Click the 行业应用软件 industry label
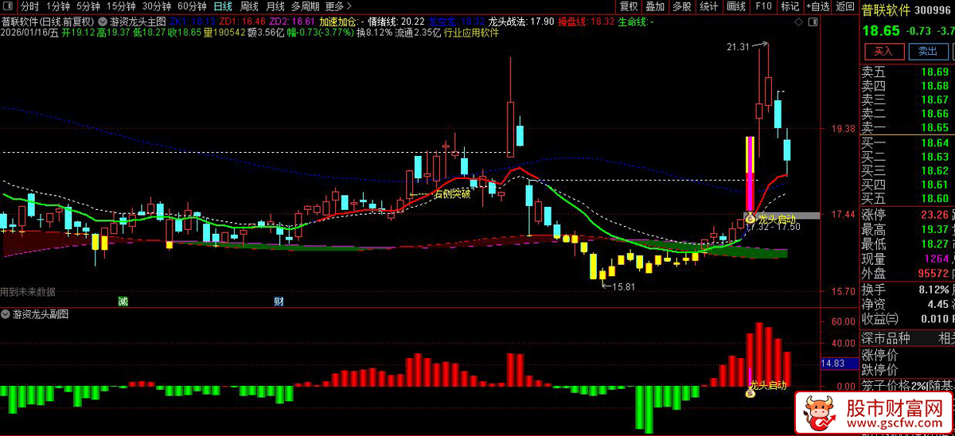The height and width of the screenshot is (436, 955). 471,33
